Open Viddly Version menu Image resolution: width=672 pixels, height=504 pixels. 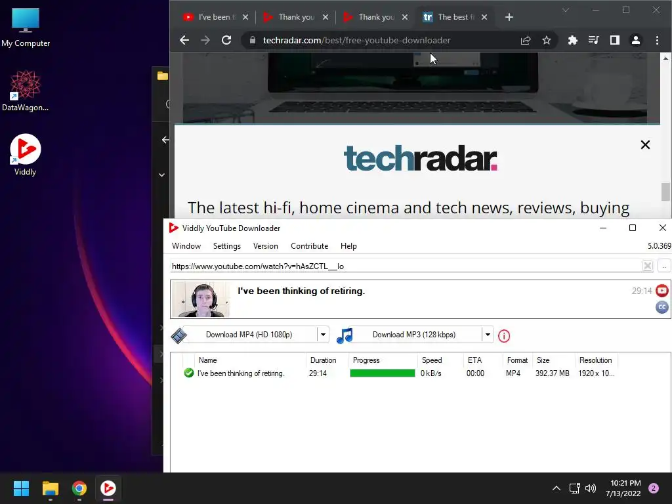(265, 246)
